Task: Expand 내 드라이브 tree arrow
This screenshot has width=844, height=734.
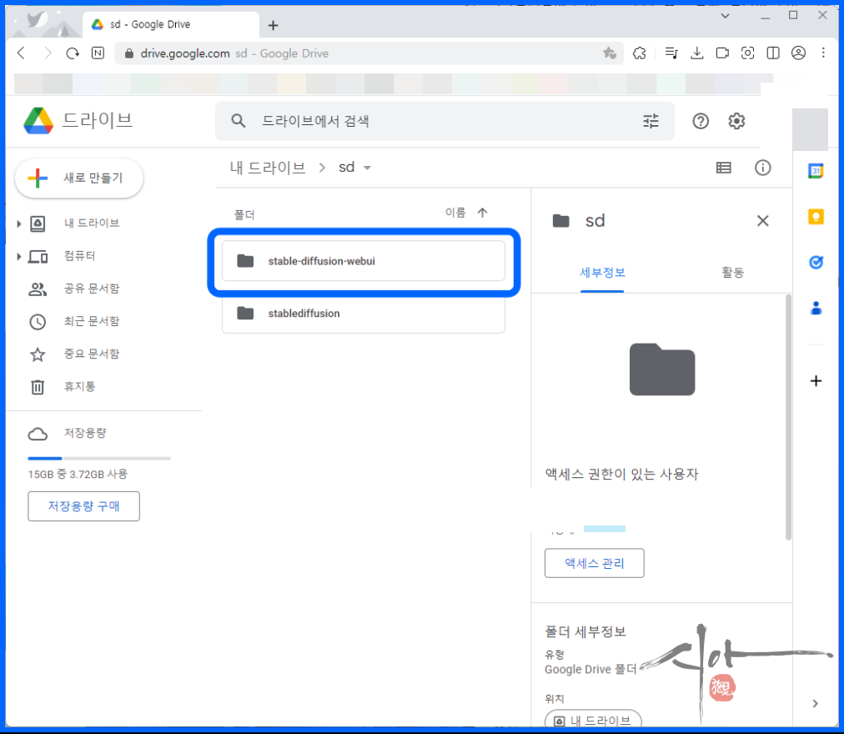Action: 19,224
